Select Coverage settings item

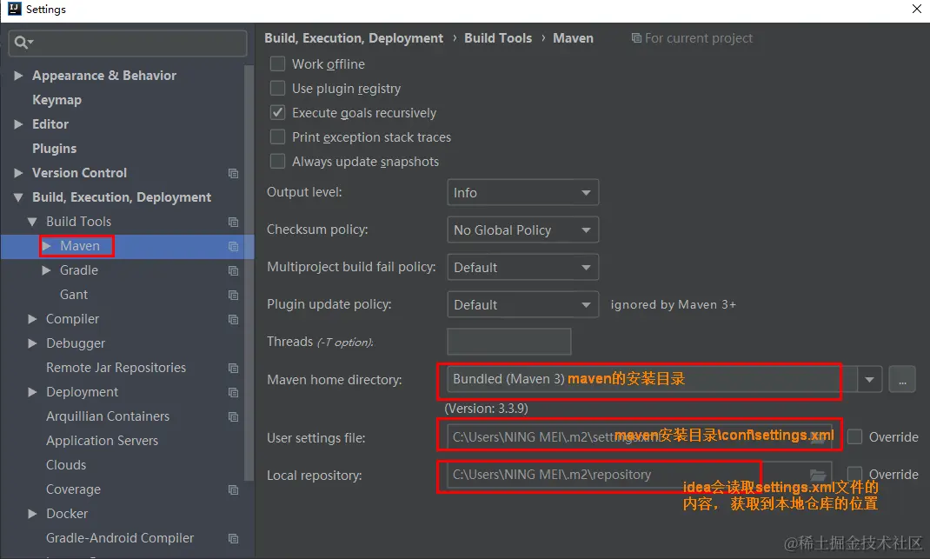pos(73,489)
